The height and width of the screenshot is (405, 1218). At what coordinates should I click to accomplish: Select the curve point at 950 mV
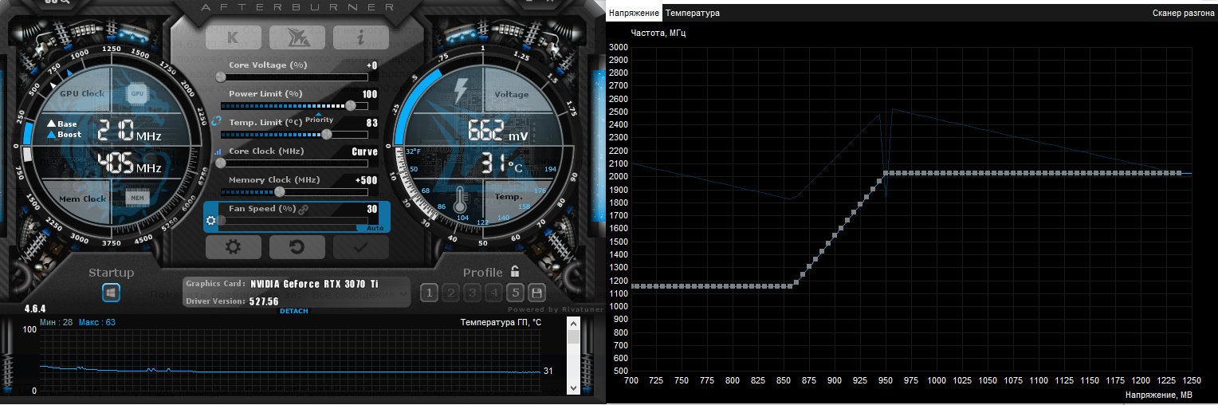click(886, 173)
